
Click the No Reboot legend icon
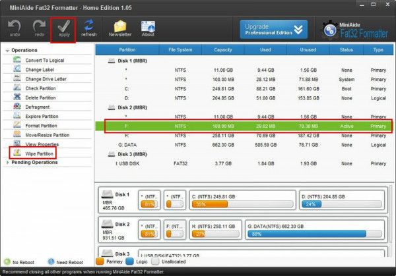click(7, 262)
